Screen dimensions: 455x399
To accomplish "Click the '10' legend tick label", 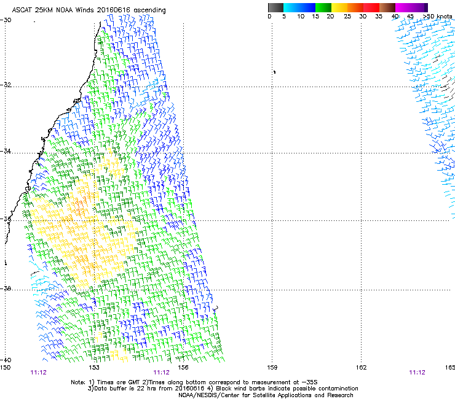I will [301, 17].
